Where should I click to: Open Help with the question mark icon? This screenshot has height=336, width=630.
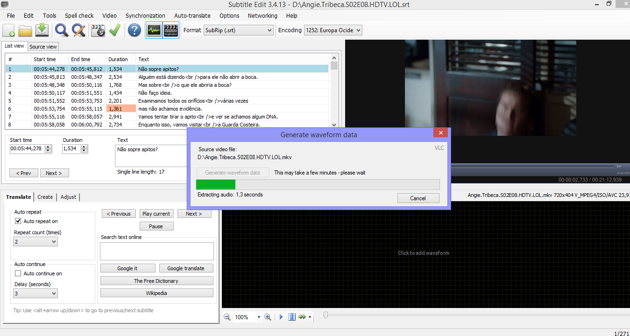pyautogui.click(x=134, y=30)
